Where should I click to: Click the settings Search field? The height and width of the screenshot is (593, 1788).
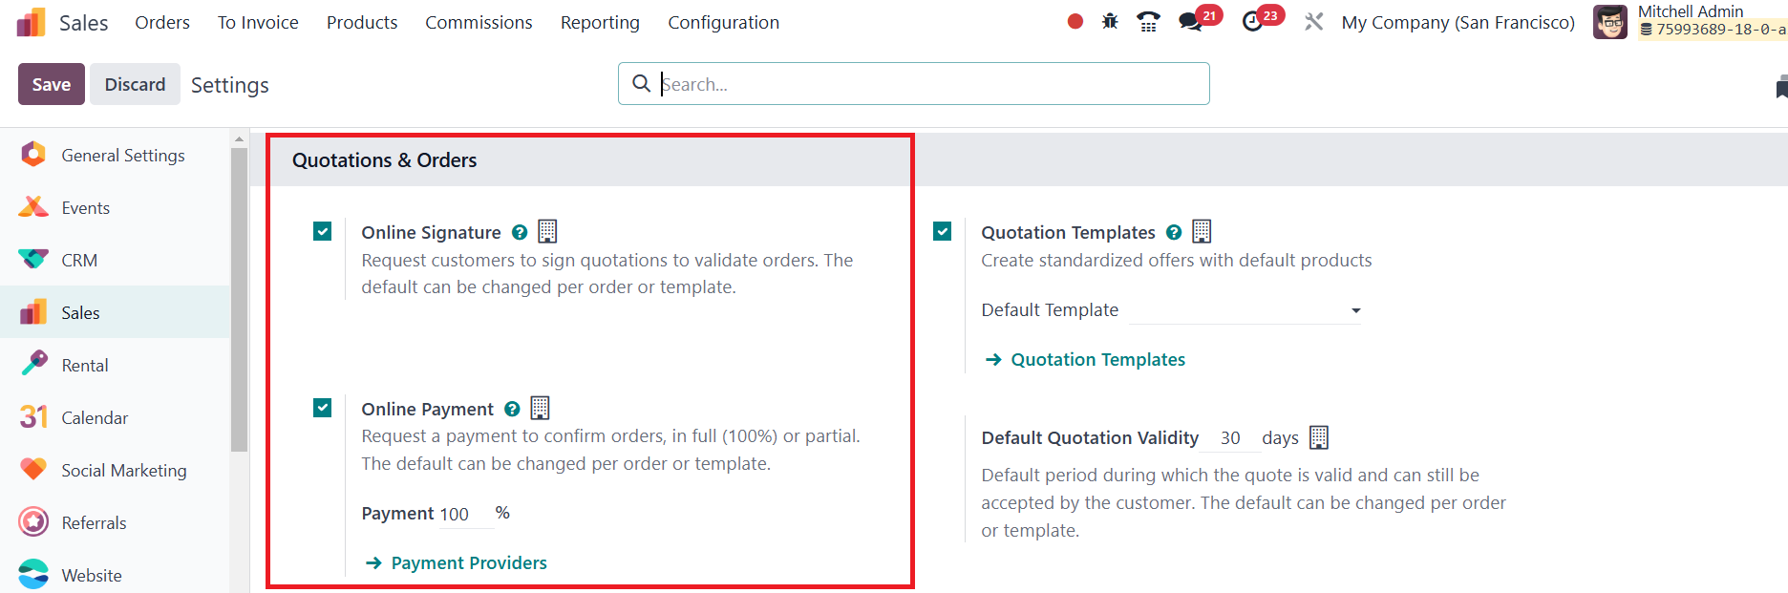point(926,84)
